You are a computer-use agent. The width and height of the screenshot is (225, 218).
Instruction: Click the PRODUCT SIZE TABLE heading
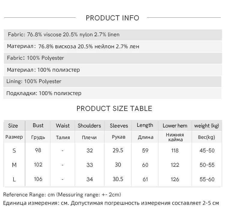pos(114,109)
